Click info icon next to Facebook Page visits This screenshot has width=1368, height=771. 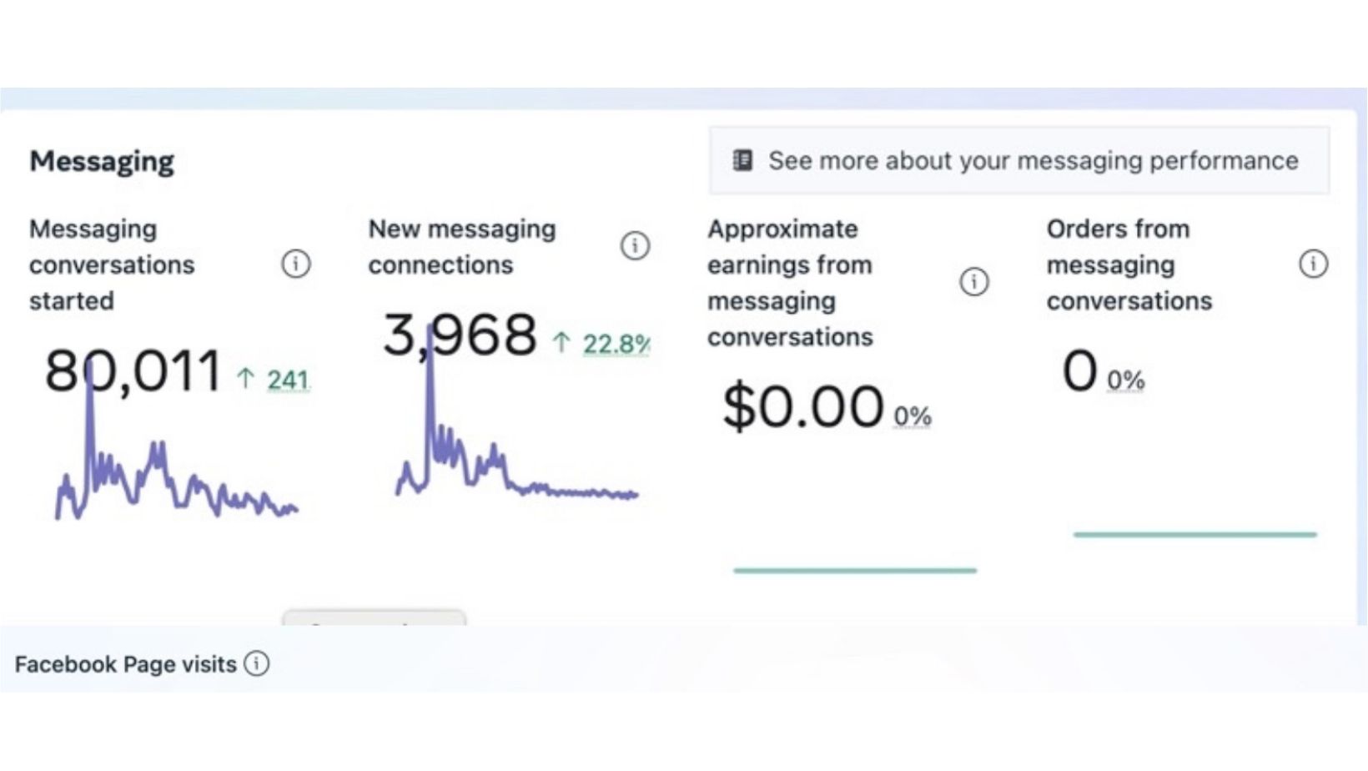click(257, 664)
